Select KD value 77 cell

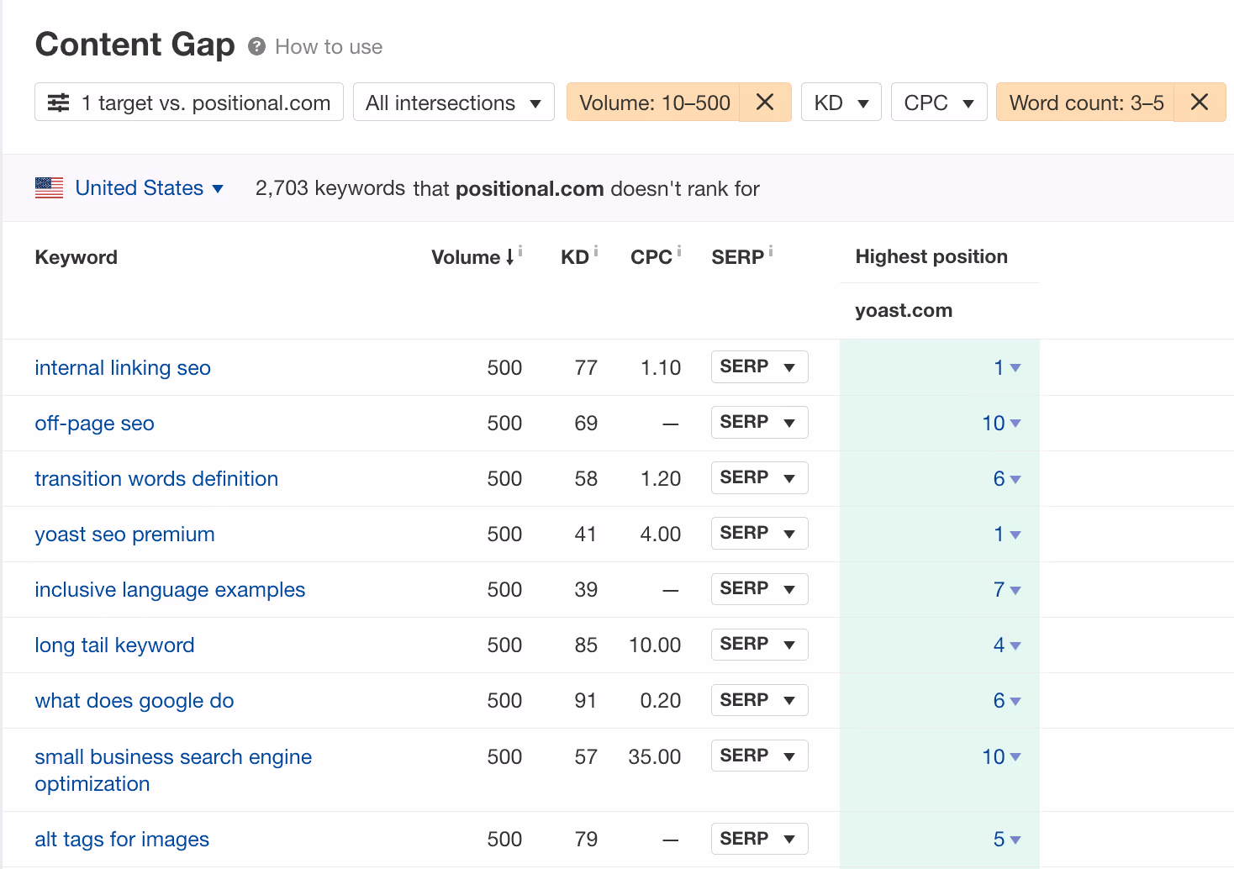[586, 367]
